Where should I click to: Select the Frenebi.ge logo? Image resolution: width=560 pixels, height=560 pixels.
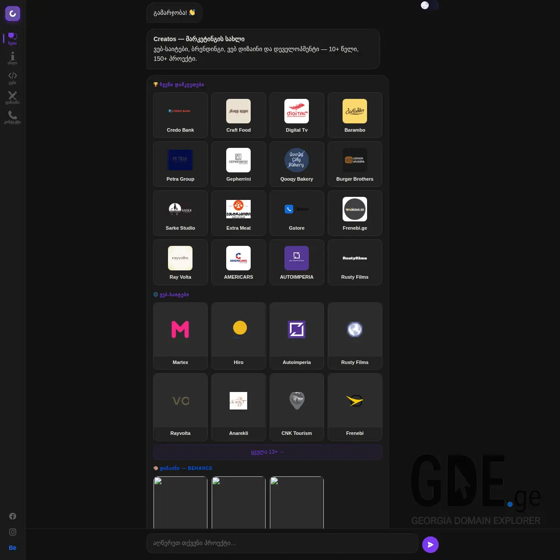click(x=355, y=209)
